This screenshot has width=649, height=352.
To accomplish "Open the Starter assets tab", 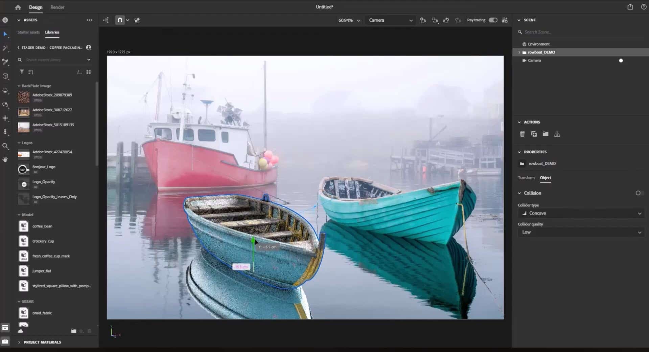I will coord(28,32).
